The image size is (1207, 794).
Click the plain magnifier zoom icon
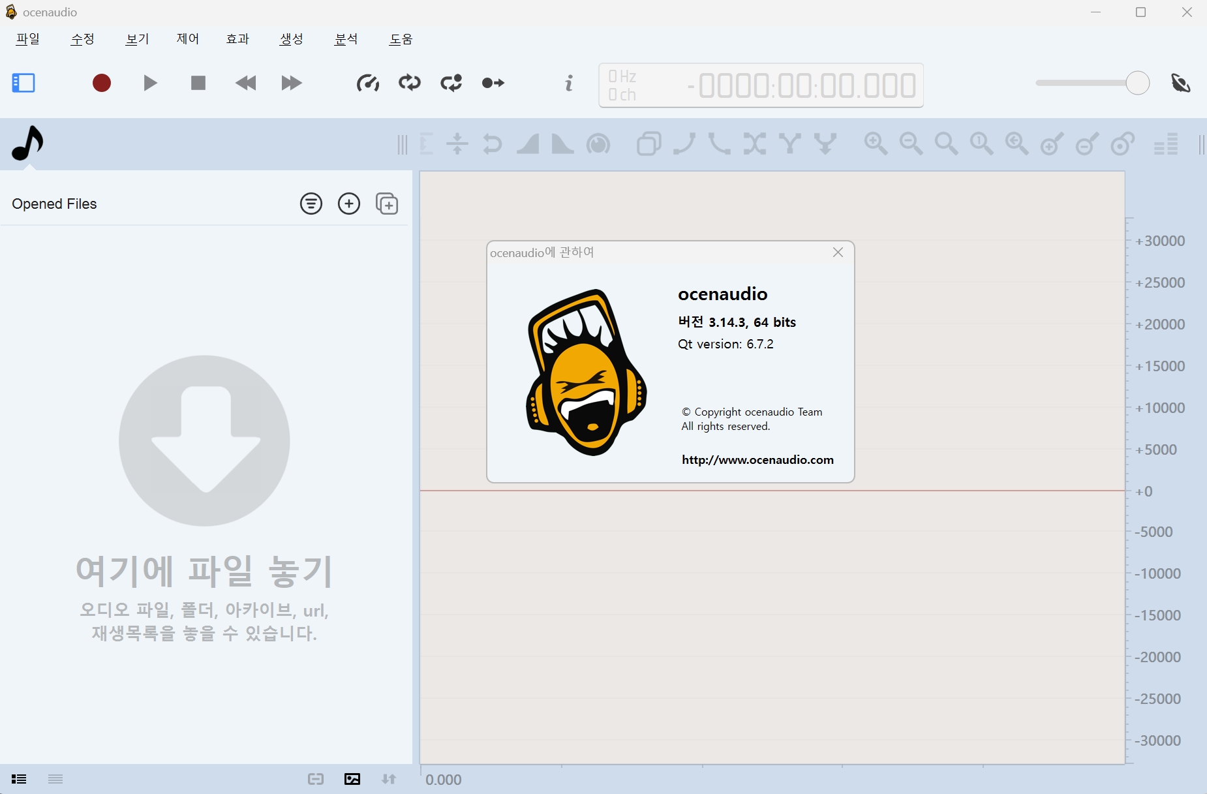point(947,144)
